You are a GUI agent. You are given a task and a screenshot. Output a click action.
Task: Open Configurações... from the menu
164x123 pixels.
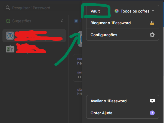pos(106,35)
